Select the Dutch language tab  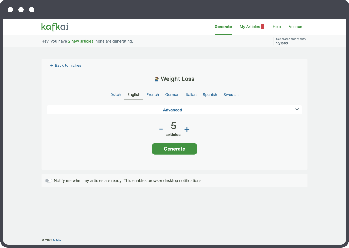click(x=115, y=95)
